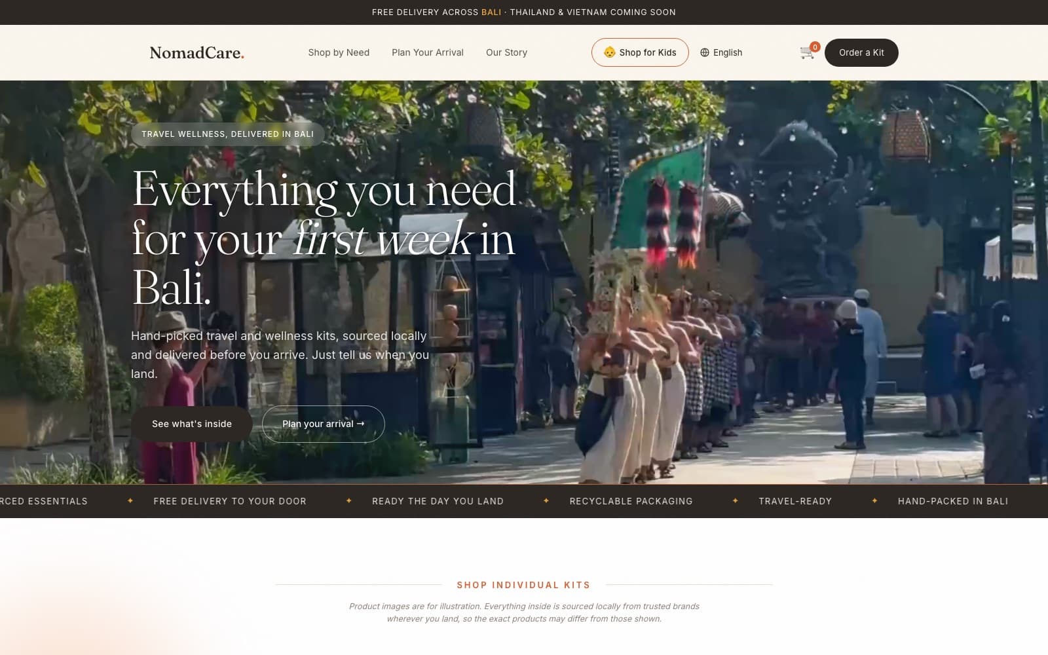Open the English language selector
Screen dimensions: 1048x655
[x=721, y=52]
